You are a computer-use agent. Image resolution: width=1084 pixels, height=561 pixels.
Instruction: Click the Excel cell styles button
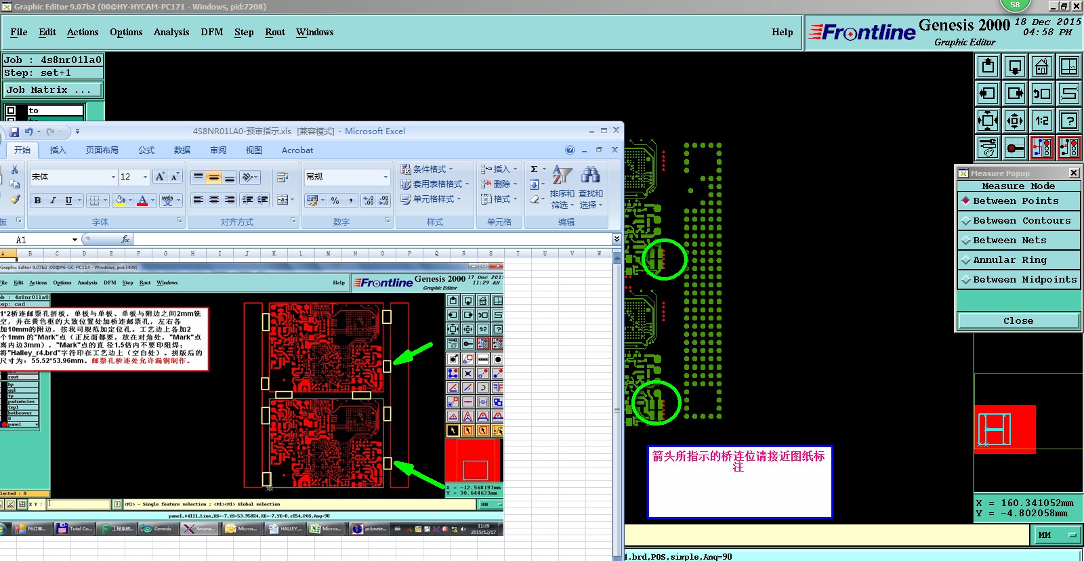click(x=431, y=199)
